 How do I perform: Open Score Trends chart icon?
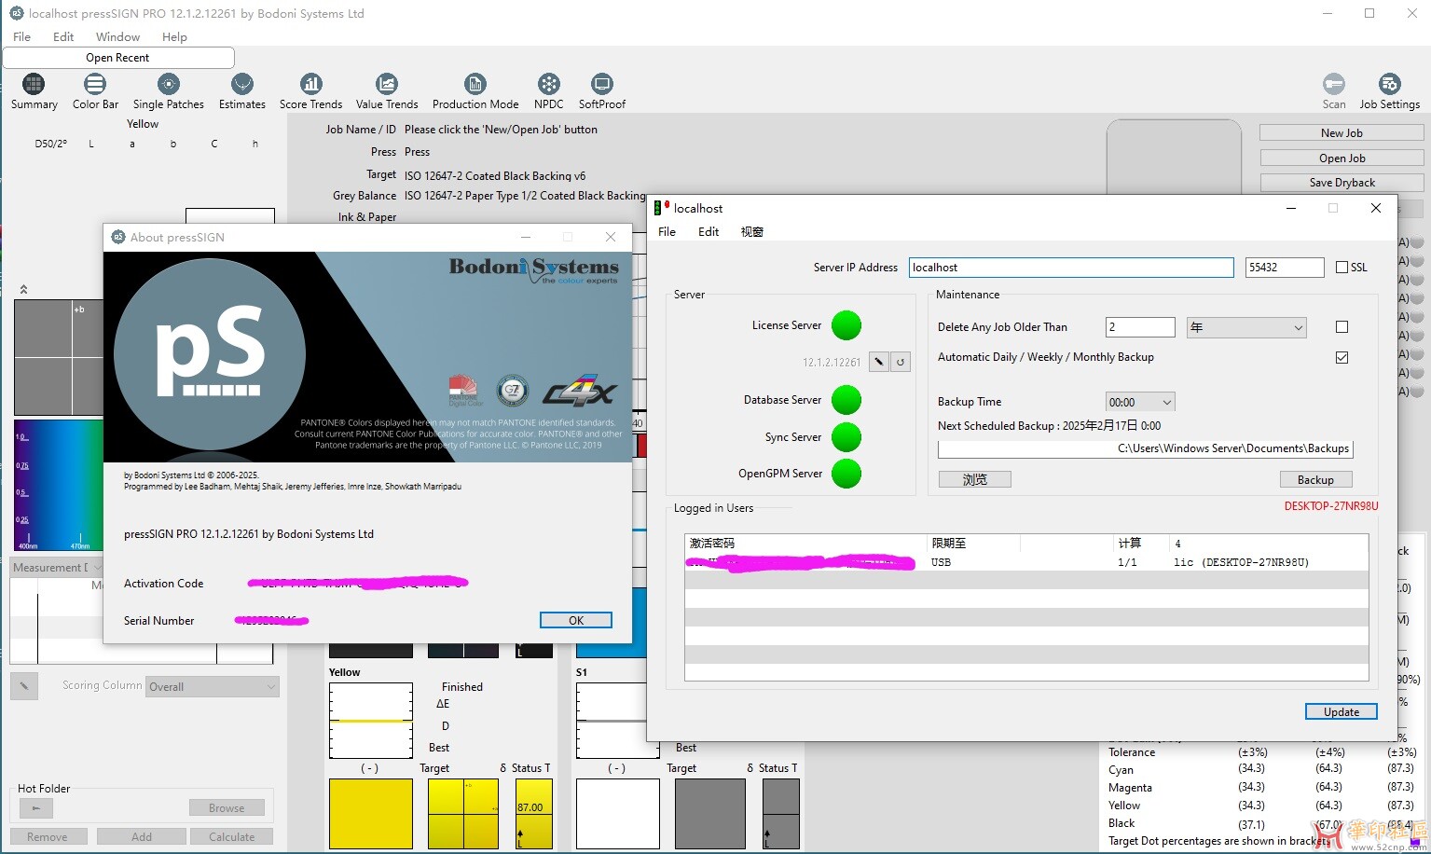coord(310,85)
